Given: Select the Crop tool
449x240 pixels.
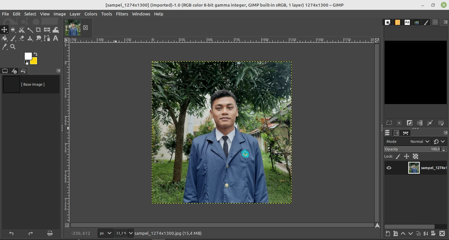Looking at the screenshot, I should [x=38, y=30].
